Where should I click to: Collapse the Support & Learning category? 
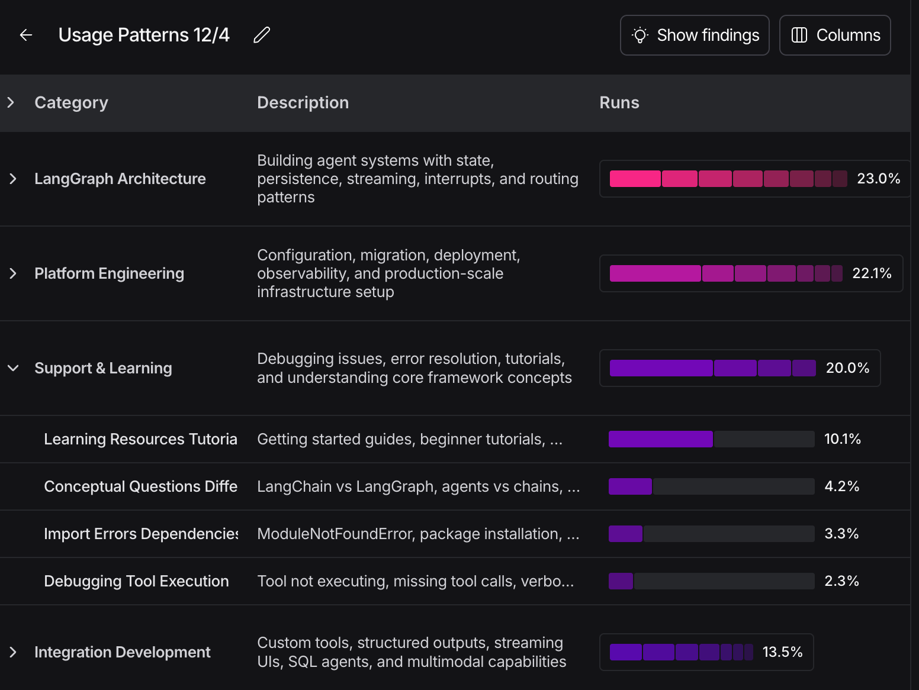(13, 368)
